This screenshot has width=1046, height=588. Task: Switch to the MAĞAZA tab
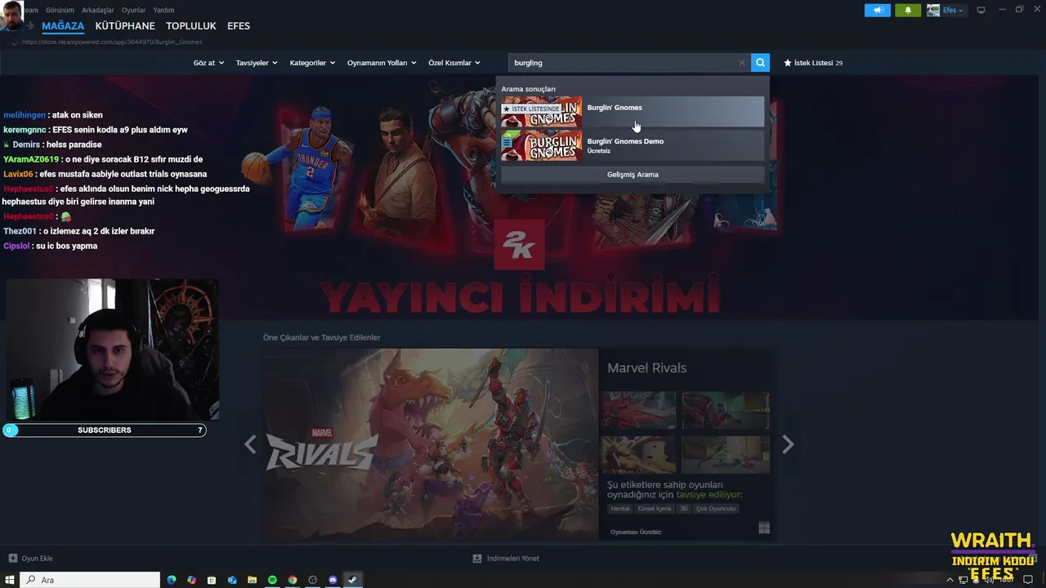point(63,26)
